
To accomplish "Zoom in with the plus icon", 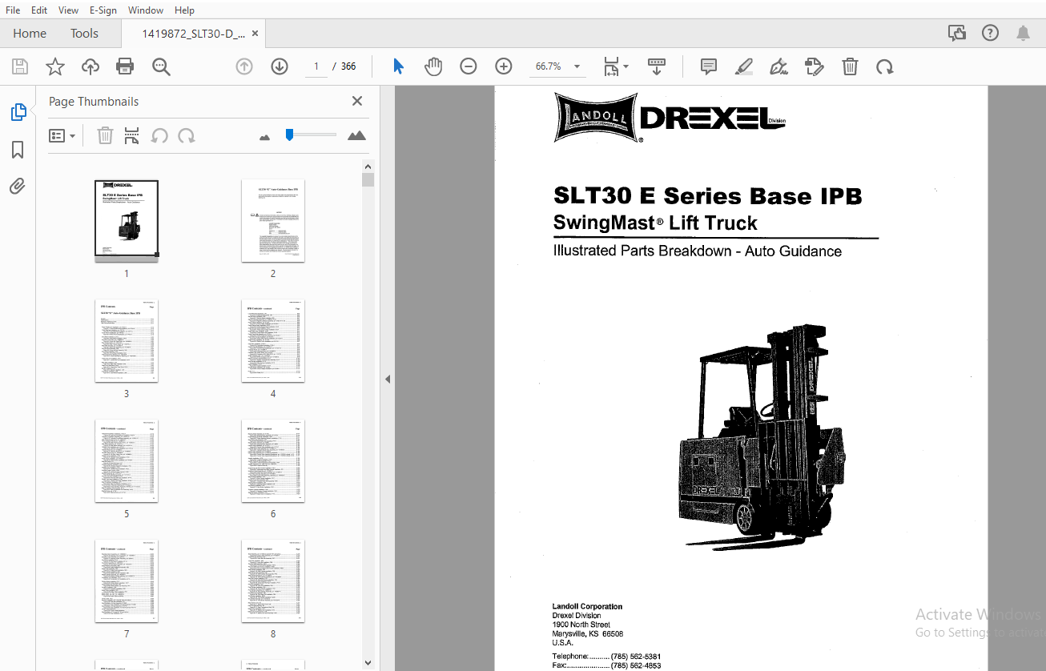I will (x=504, y=66).
